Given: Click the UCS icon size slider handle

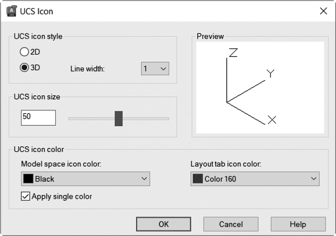Looking at the screenshot, I should tap(119, 119).
